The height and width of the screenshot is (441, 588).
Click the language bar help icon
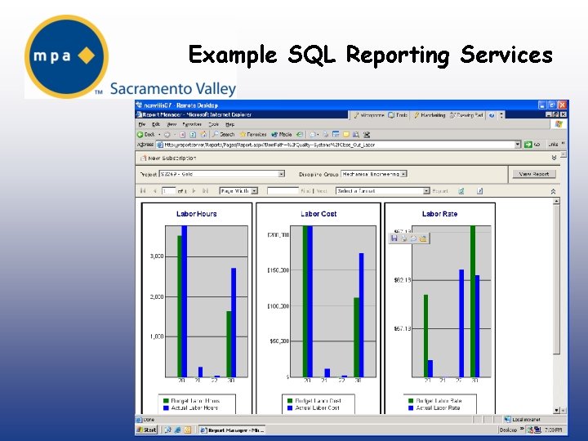[x=492, y=115]
